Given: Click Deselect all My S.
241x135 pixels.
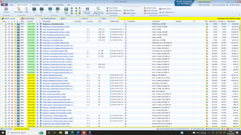Looking at the screenshot, I should (165, 9).
